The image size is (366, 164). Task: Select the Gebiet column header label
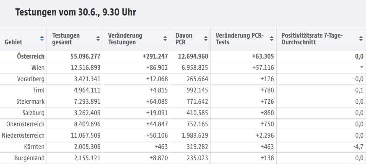tap(13, 42)
